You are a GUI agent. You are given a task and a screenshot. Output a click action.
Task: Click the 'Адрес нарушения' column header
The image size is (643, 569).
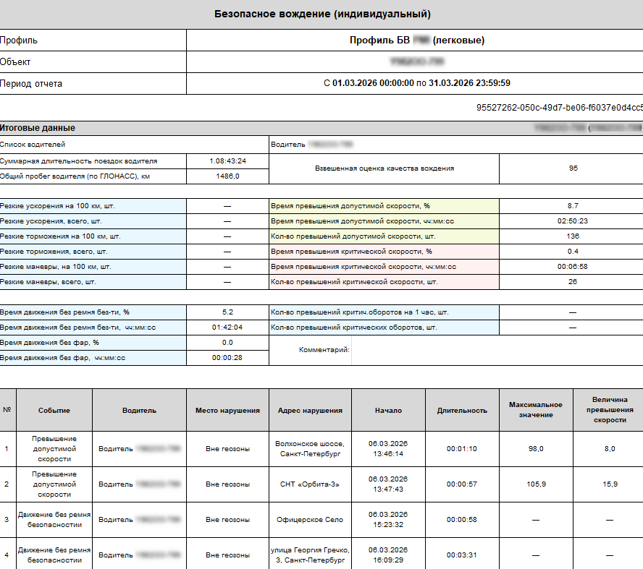(310, 411)
